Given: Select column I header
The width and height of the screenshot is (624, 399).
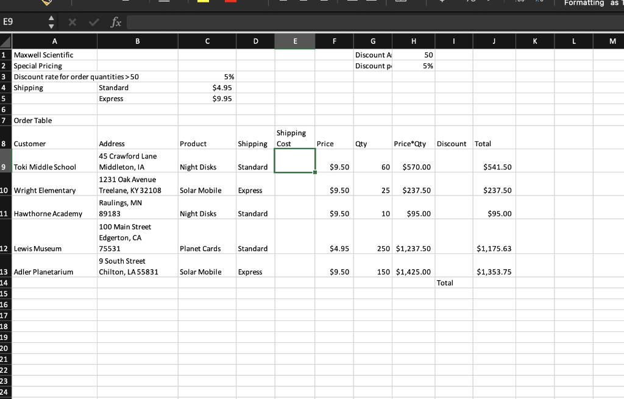Looking at the screenshot, I should coord(454,41).
